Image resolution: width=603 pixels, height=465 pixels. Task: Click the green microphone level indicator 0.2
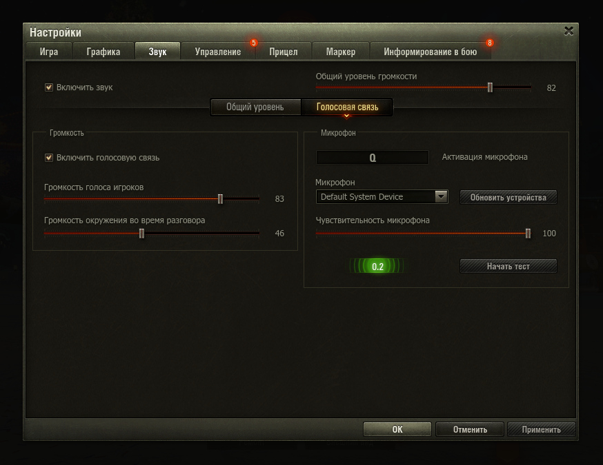click(x=377, y=266)
